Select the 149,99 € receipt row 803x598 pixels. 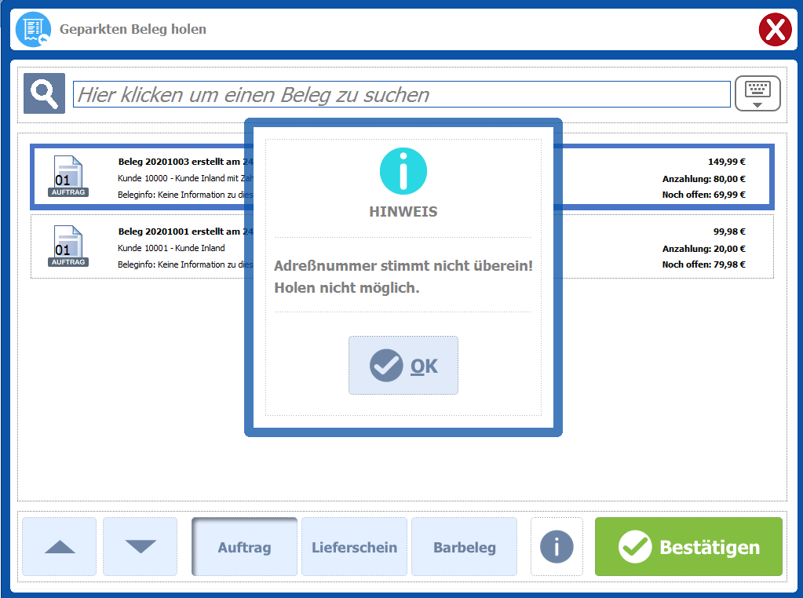click(x=659, y=177)
